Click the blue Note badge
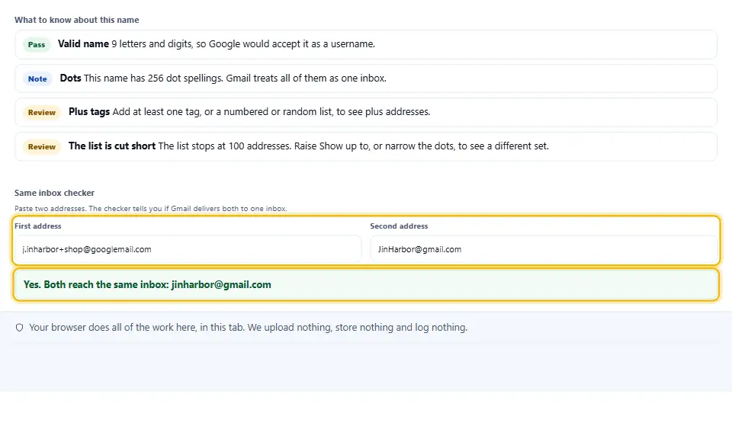Viewport: 732px width, 426px height. 37,78
